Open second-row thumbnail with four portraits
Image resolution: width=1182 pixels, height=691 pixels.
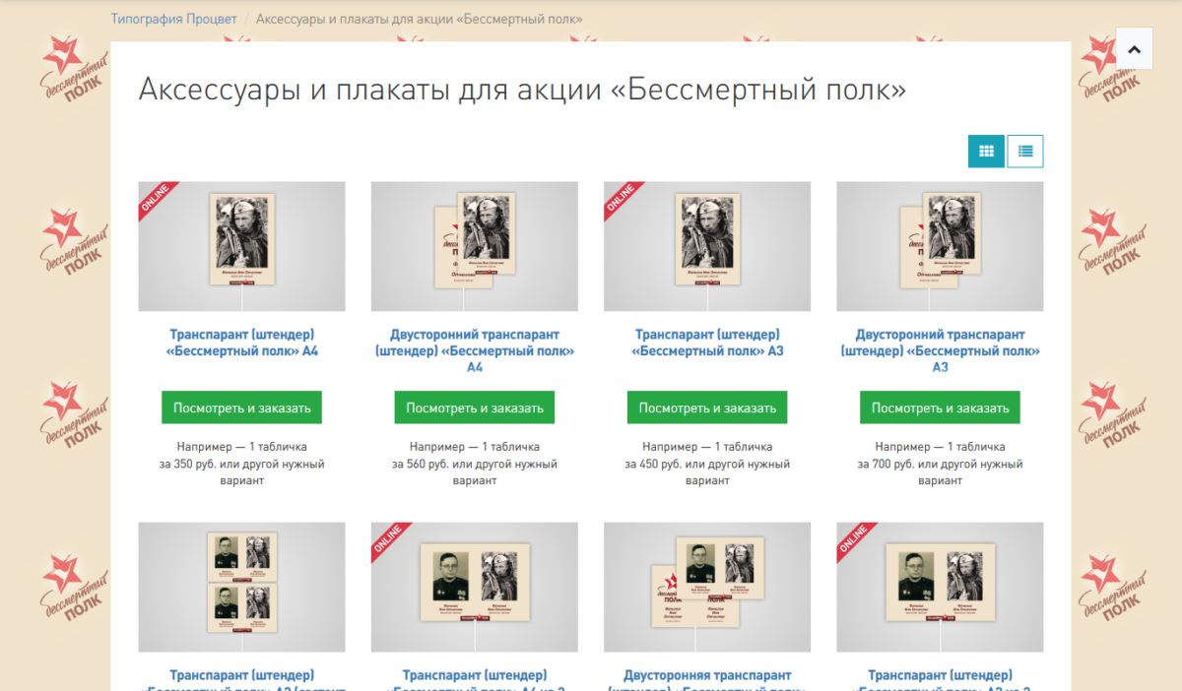click(241, 587)
